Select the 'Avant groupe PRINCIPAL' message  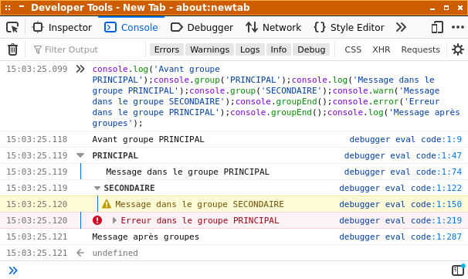[148, 139]
